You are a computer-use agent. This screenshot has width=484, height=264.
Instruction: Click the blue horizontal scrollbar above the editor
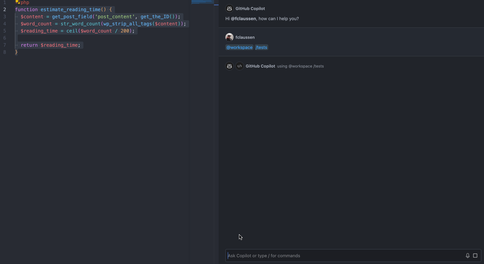pyautogui.click(x=202, y=2)
